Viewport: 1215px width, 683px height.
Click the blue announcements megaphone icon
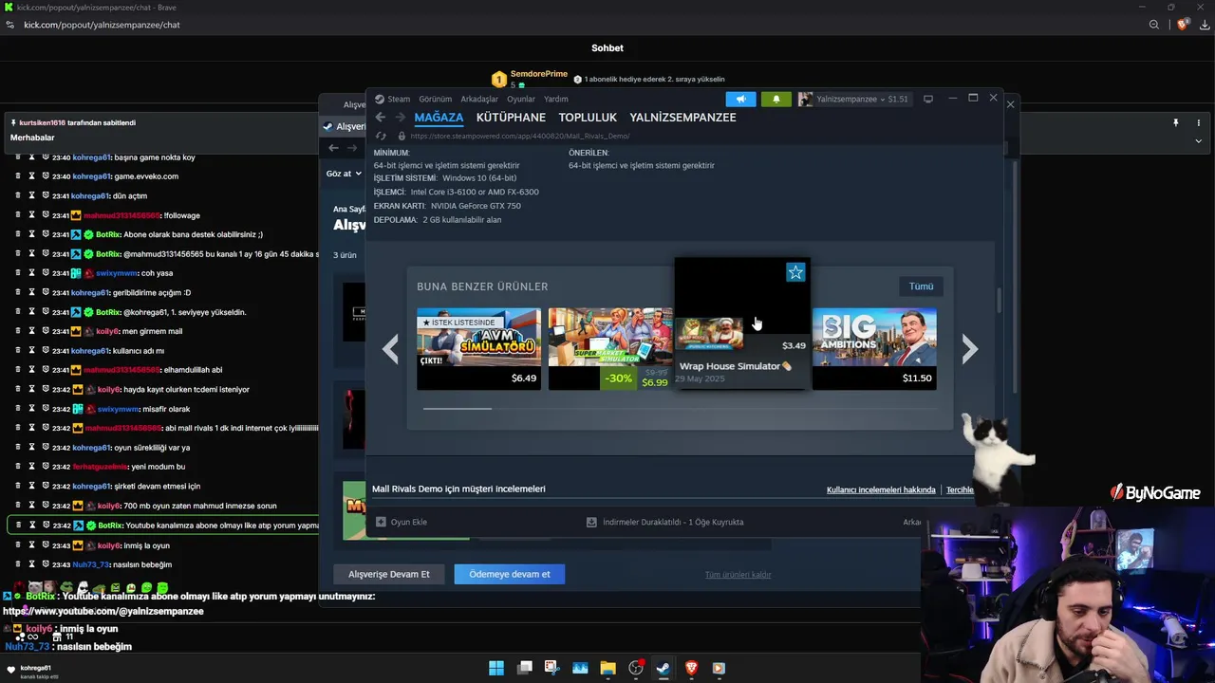tap(741, 99)
